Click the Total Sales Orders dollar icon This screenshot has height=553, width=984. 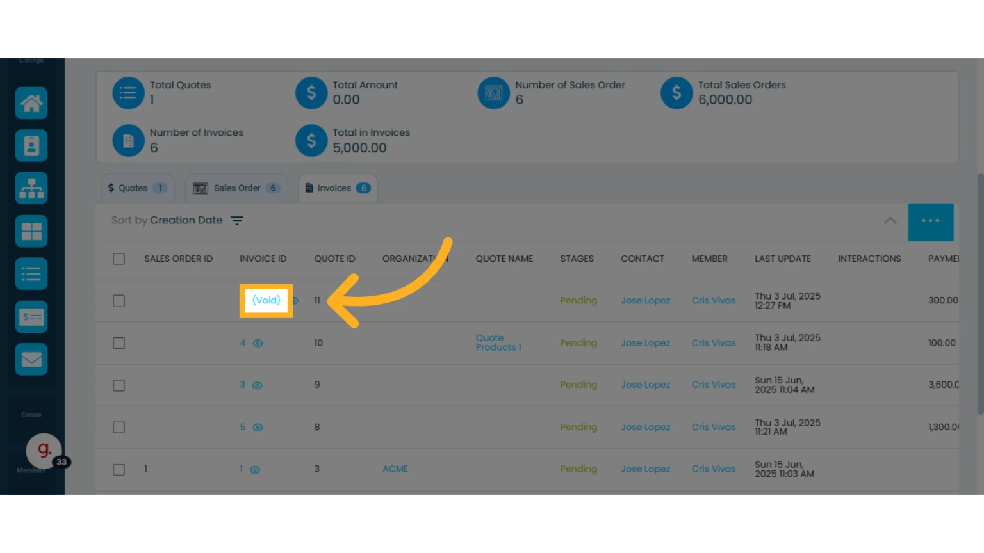[676, 93]
